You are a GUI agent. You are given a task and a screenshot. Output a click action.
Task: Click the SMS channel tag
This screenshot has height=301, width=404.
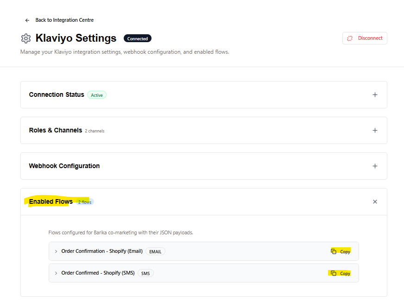click(145, 273)
